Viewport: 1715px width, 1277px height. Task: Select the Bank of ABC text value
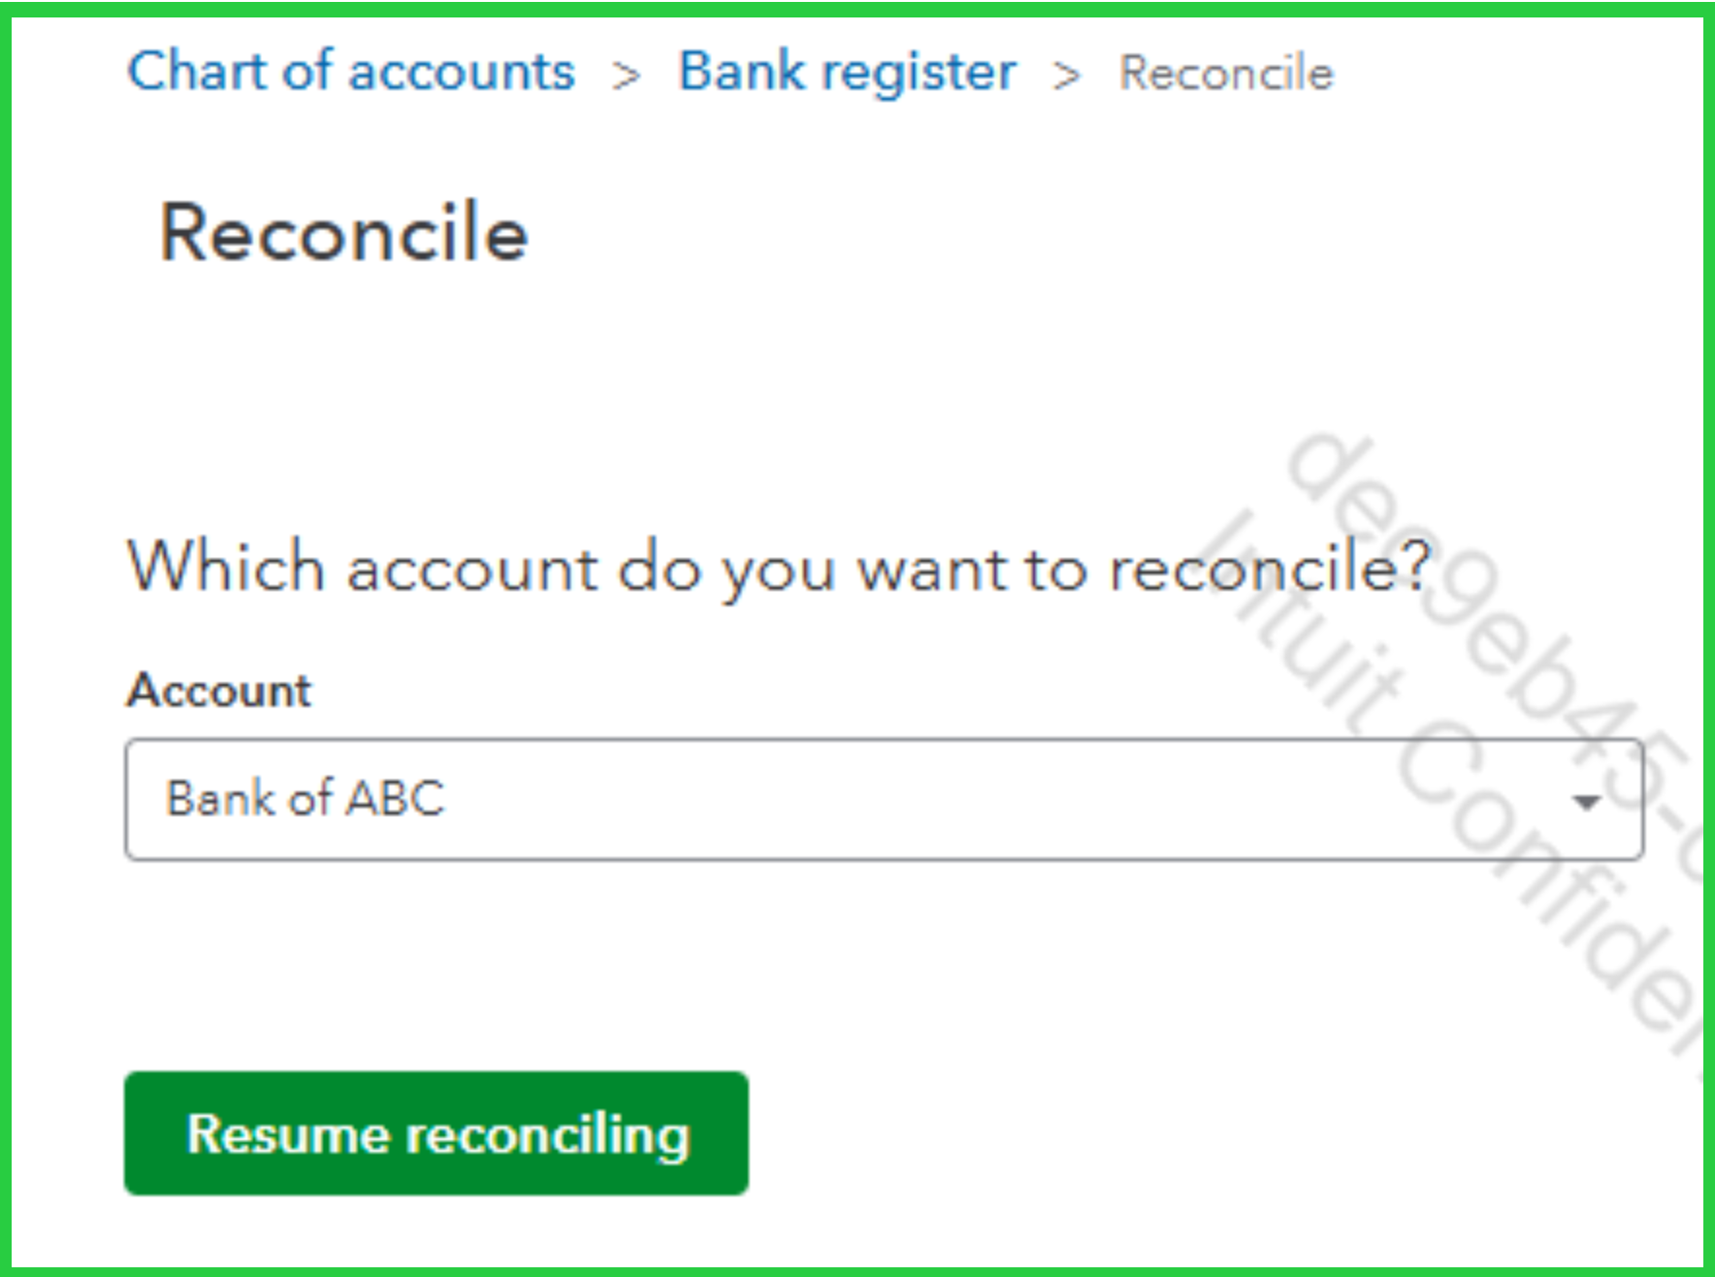coord(306,799)
